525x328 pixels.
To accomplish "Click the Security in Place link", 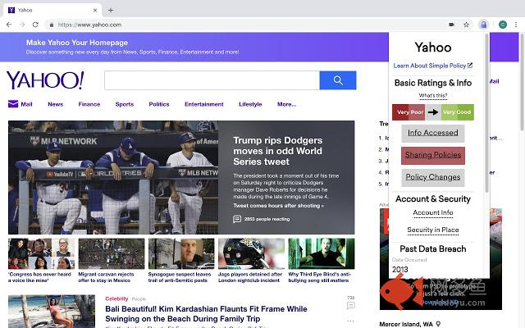I will click(x=433, y=230).
